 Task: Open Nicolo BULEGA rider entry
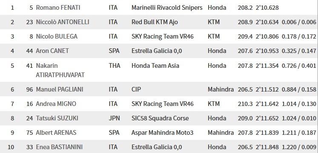(57, 36)
